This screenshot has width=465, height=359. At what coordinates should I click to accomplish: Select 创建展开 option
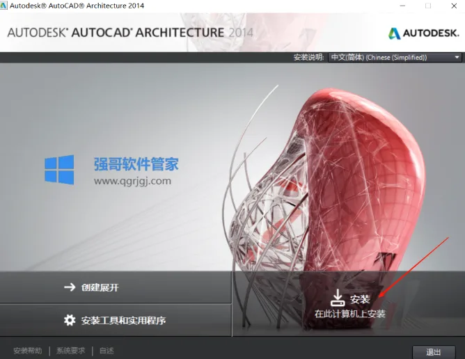pos(116,287)
